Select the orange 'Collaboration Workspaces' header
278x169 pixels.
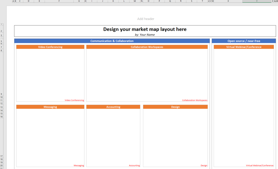(147, 47)
